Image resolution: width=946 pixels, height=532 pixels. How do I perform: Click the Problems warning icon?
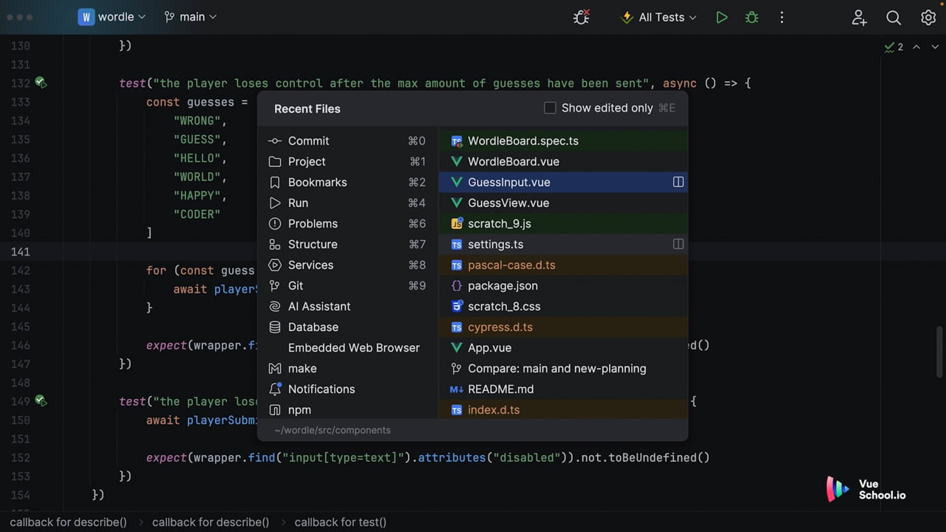pos(275,223)
